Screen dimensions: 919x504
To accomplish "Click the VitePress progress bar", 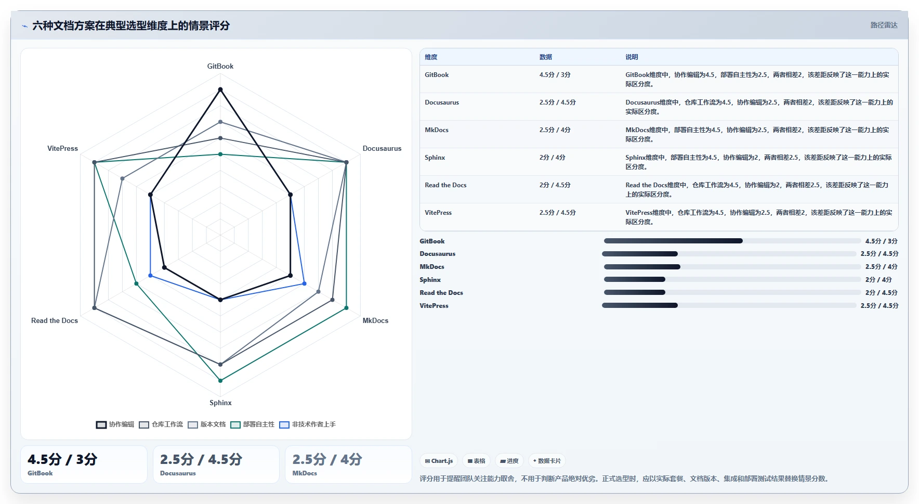I will tap(729, 305).
